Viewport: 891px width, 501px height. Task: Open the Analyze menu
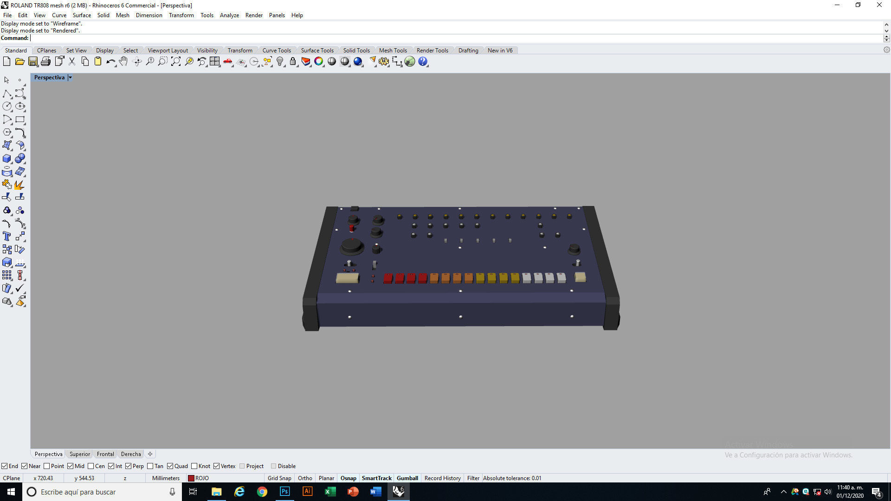pos(229,15)
